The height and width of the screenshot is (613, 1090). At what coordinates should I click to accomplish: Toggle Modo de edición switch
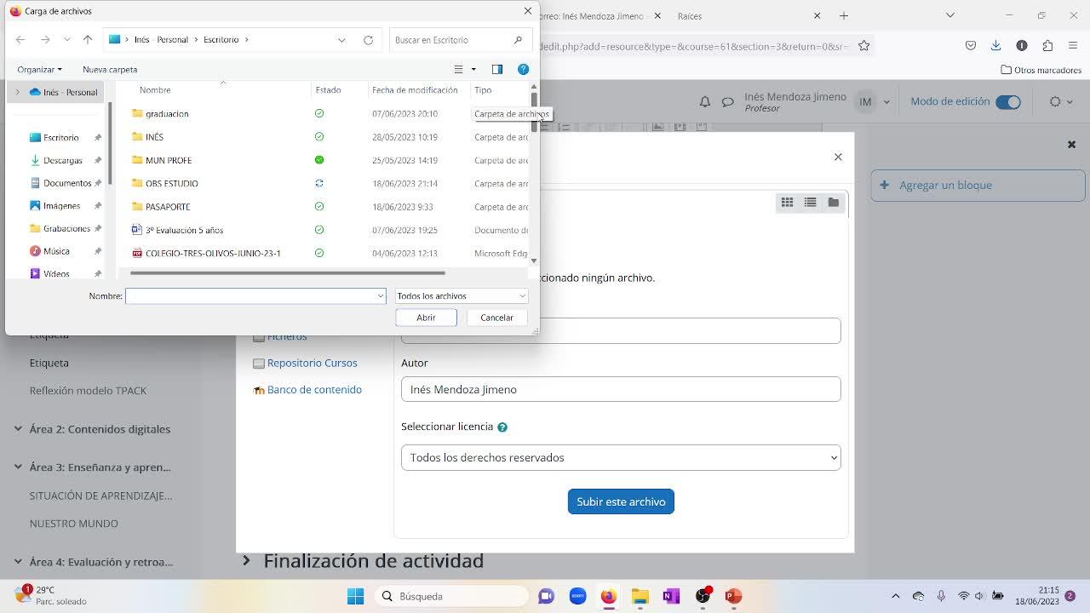[1008, 101]
